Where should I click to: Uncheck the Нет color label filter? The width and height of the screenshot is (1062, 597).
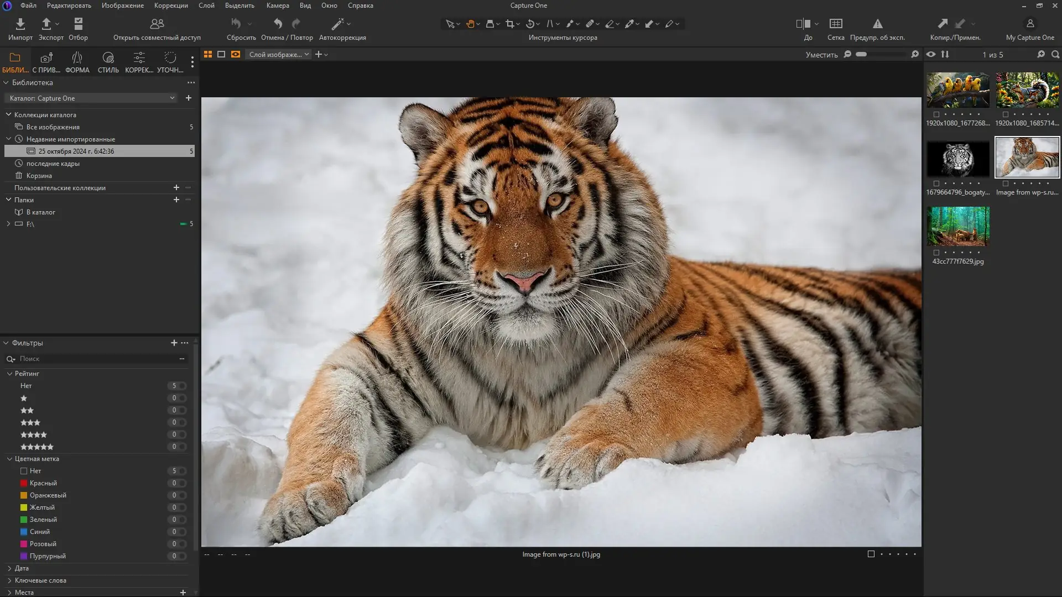tap(24, 471)
